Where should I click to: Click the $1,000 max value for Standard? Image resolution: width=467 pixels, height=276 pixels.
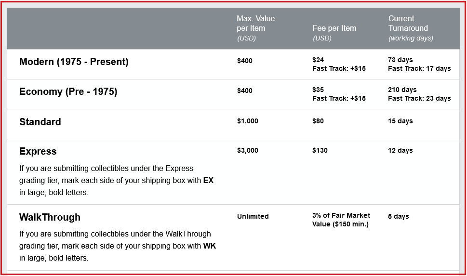pyautogui.click(x=248, y=121)
